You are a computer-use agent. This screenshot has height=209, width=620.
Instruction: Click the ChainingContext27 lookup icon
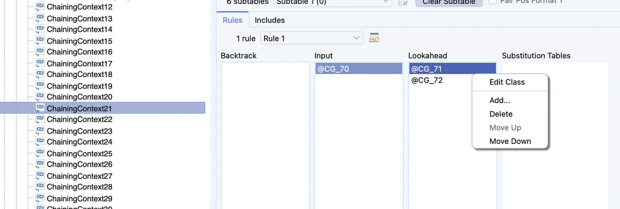click(40, 176)
